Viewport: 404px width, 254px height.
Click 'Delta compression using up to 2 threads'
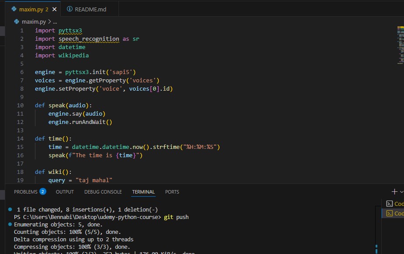coord(74,239)
